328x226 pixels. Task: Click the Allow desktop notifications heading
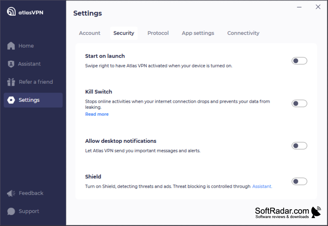coord(121,141)
